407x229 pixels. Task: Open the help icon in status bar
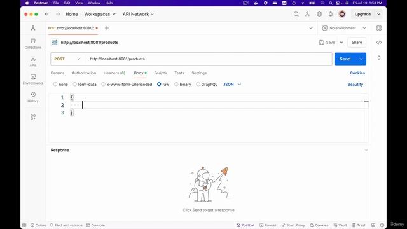tap(382, 225)
